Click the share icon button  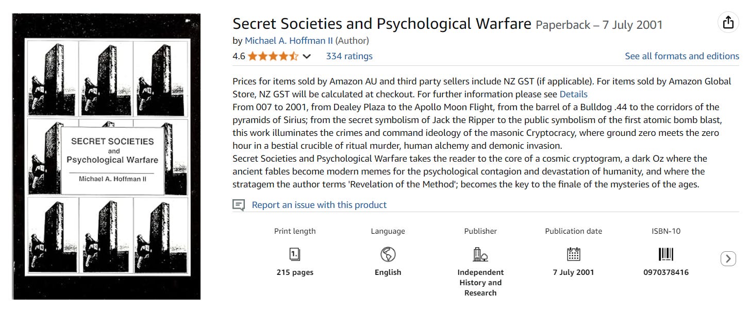[x=728, y=23]
